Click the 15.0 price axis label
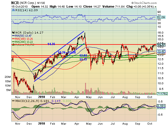The width and height of the screenshot is (168, 126). pos(160,39)
